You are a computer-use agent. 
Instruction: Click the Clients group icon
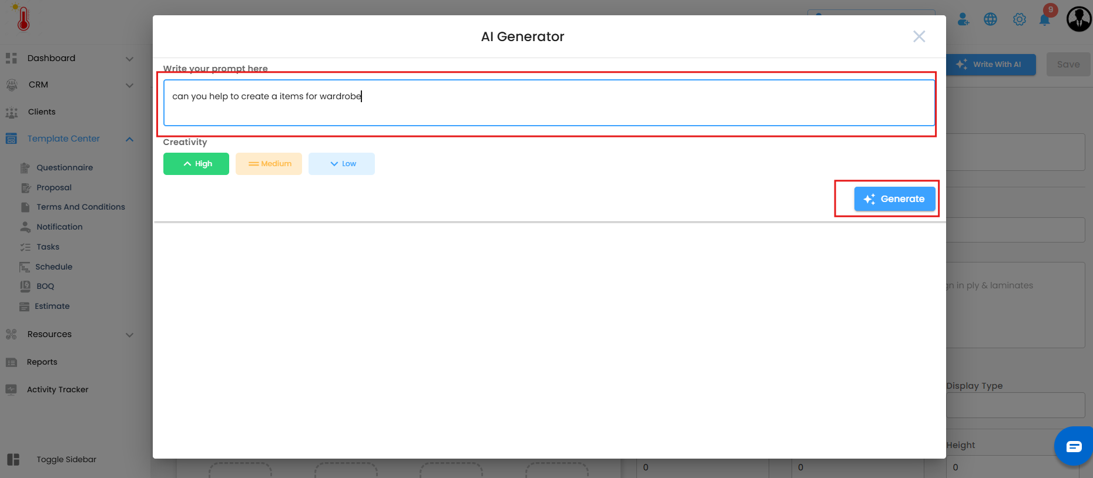coord(11,112)
